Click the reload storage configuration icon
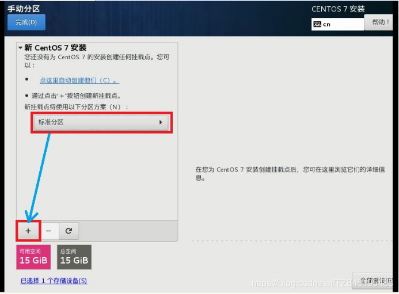Image resolution: width=399 pixels, height=294 pixels. (69, 231)
